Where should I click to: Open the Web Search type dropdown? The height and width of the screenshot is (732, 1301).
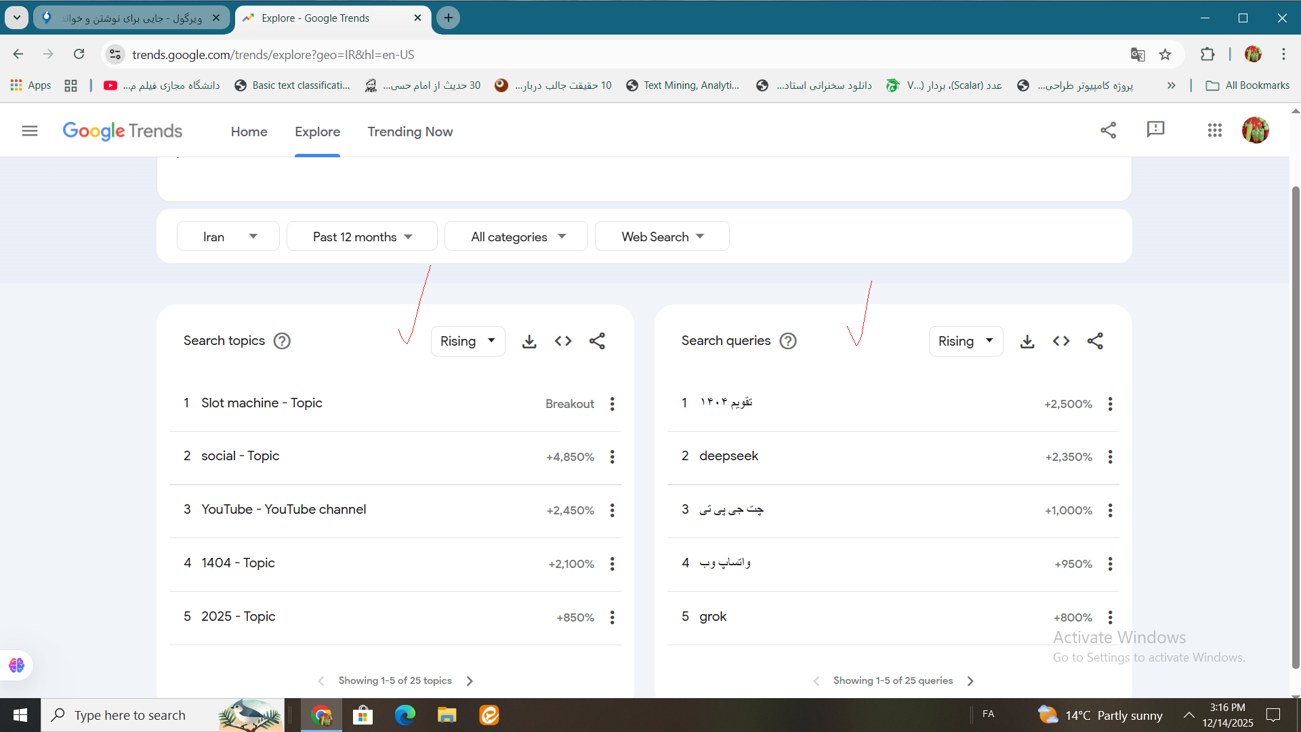662,237
